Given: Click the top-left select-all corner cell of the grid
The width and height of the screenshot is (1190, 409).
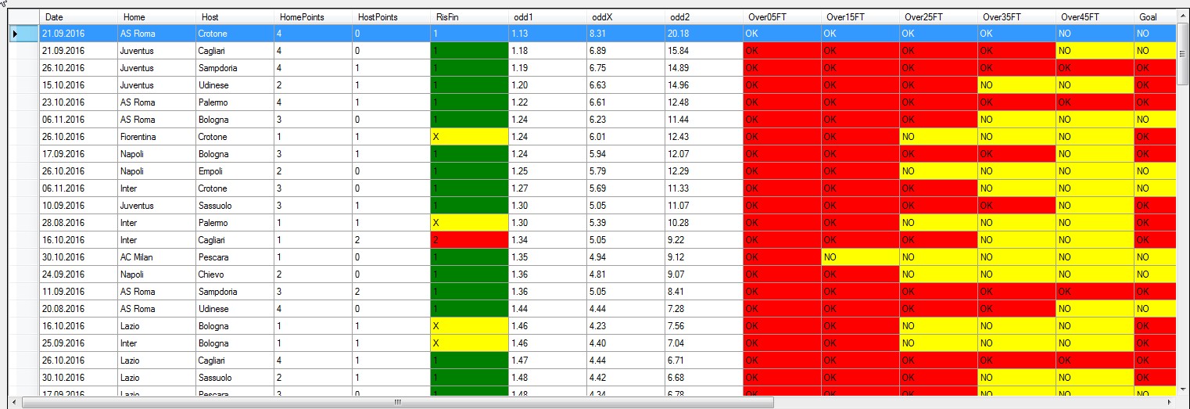Looking at the screenshot, I should tap(23, 16).
